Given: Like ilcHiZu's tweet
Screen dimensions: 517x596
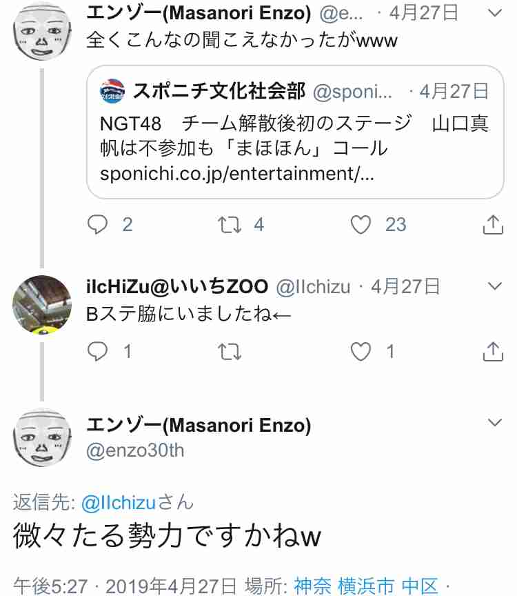Looking at the screenshot, I should point(361,351).
